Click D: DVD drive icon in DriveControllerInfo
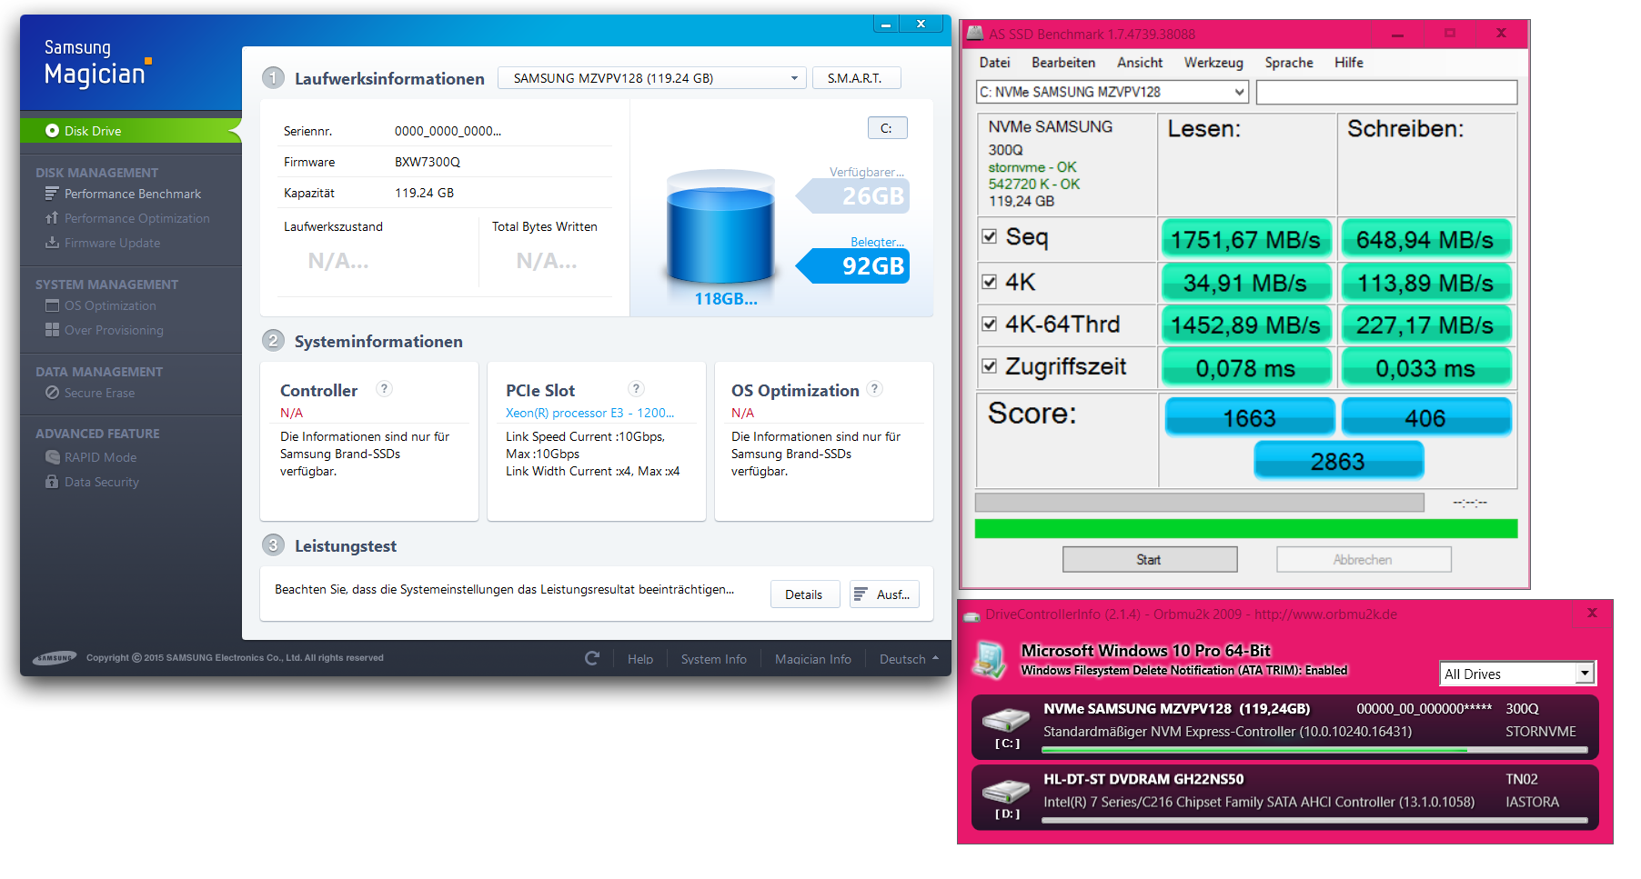This screenshot has height=879, width=1641. point(1007,791)
